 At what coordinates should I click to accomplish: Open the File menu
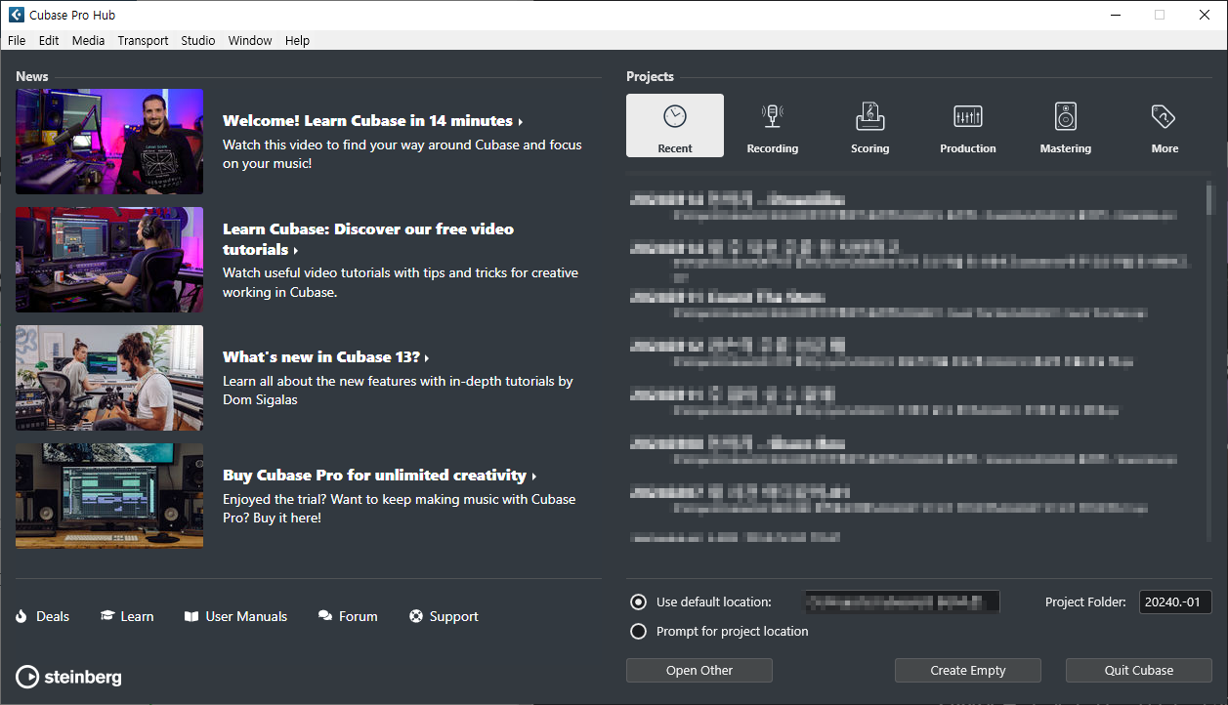point(17,40)
